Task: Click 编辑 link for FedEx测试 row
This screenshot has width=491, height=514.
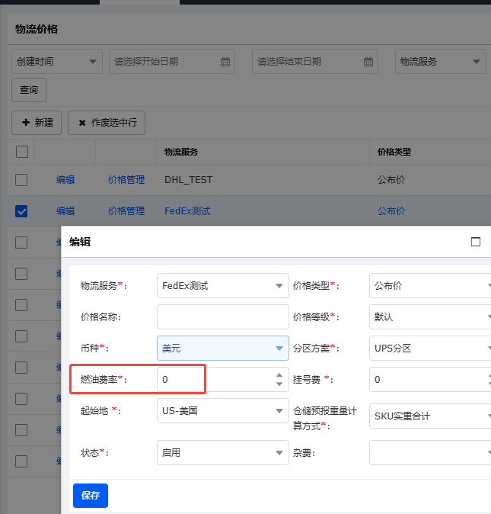Action: [x=65, y=211]
